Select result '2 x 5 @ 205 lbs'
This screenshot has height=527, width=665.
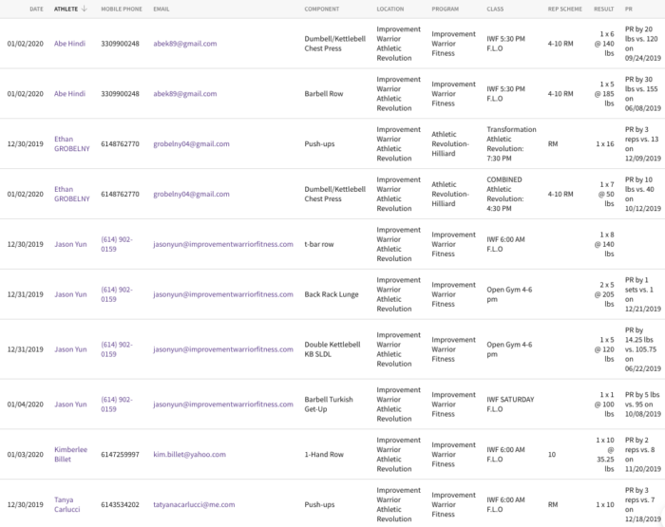click(604, 294)
